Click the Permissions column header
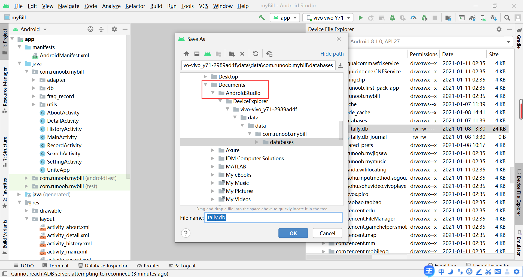The width and height of the screenshot is (523, 278). [423, 54]
